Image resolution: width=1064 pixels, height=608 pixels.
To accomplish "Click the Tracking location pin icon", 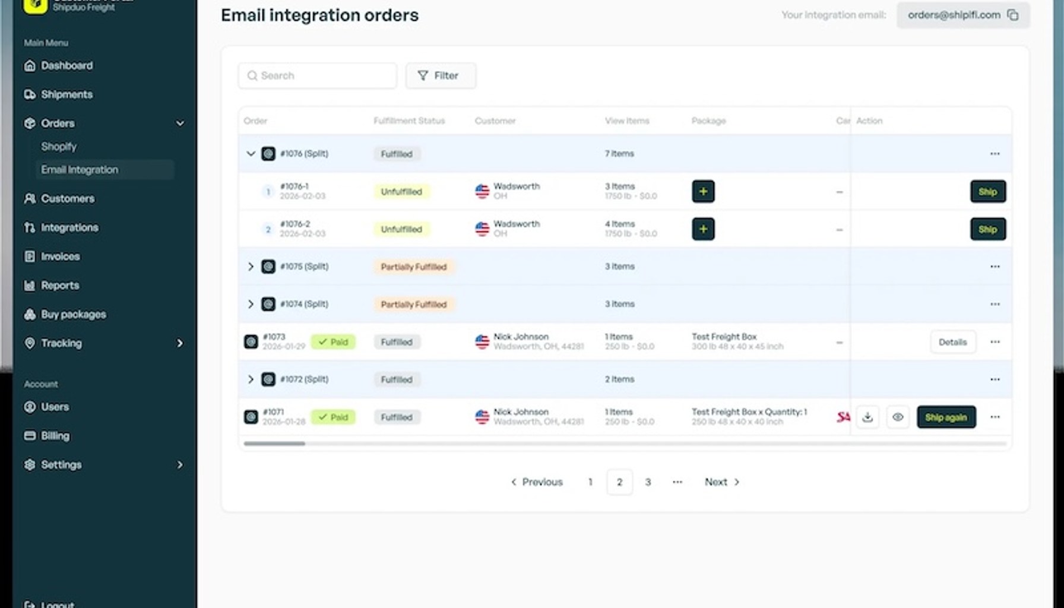I will (30, 343).
